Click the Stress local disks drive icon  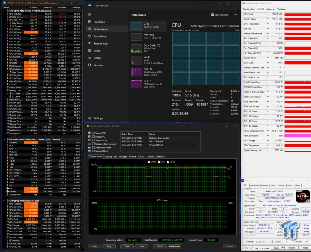89,148
